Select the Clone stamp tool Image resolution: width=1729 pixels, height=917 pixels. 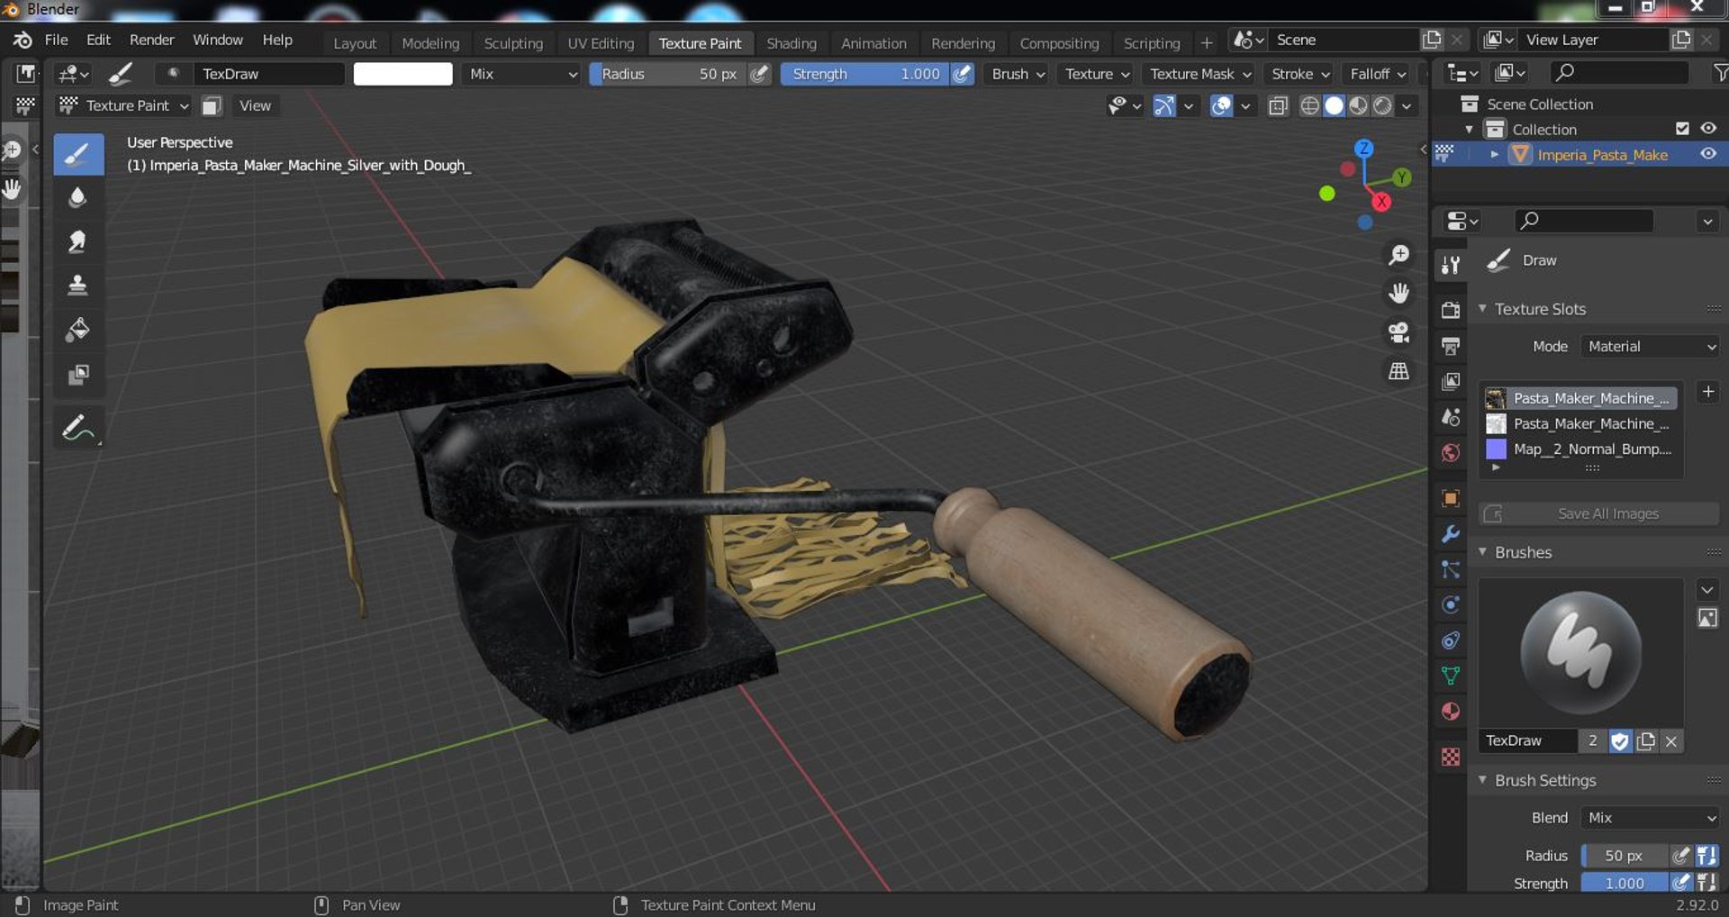(78, 286)
